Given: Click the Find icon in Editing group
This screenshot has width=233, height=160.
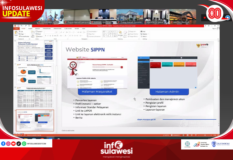Looking at the screenshot, I should tap(143, 32).
